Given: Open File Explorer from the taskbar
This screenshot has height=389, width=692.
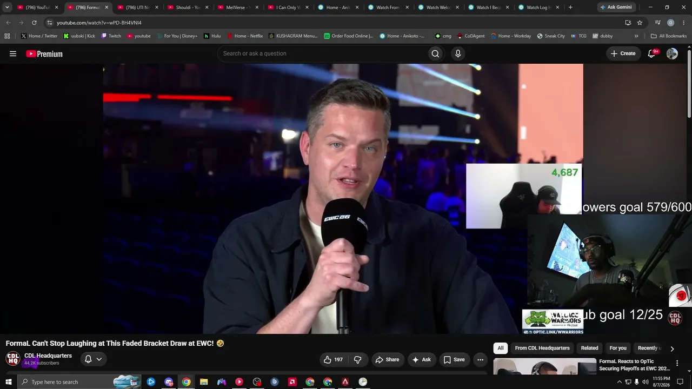Looking at the screenshot, I should click(204, 382).
